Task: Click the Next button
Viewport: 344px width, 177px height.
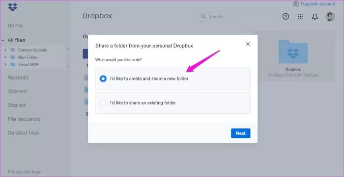Action: click(240, 133)
